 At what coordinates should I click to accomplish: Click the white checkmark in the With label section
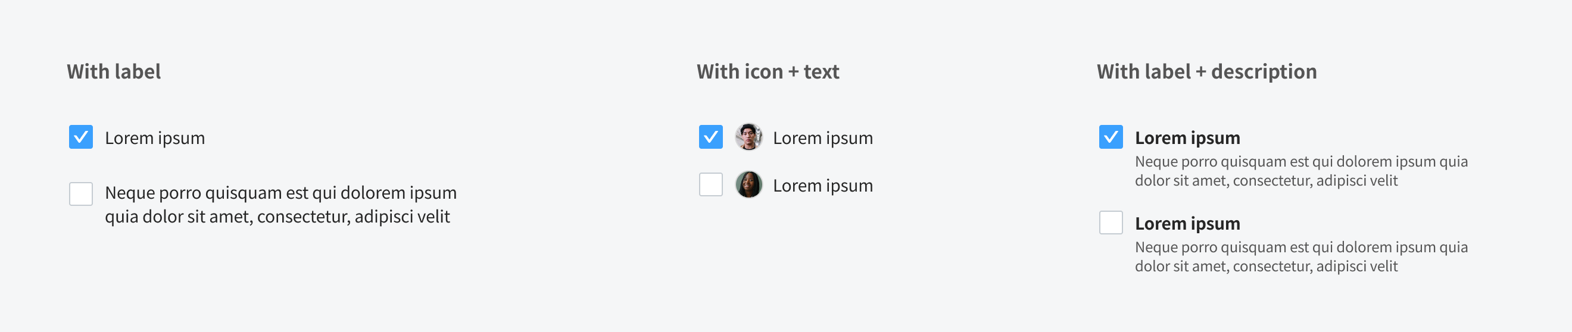pyautogui.click(x=81, y=137)
